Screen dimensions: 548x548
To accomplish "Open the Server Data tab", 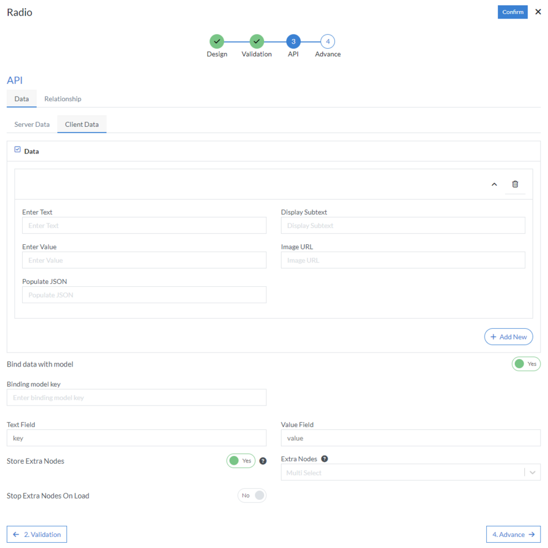I will [31, 124].
